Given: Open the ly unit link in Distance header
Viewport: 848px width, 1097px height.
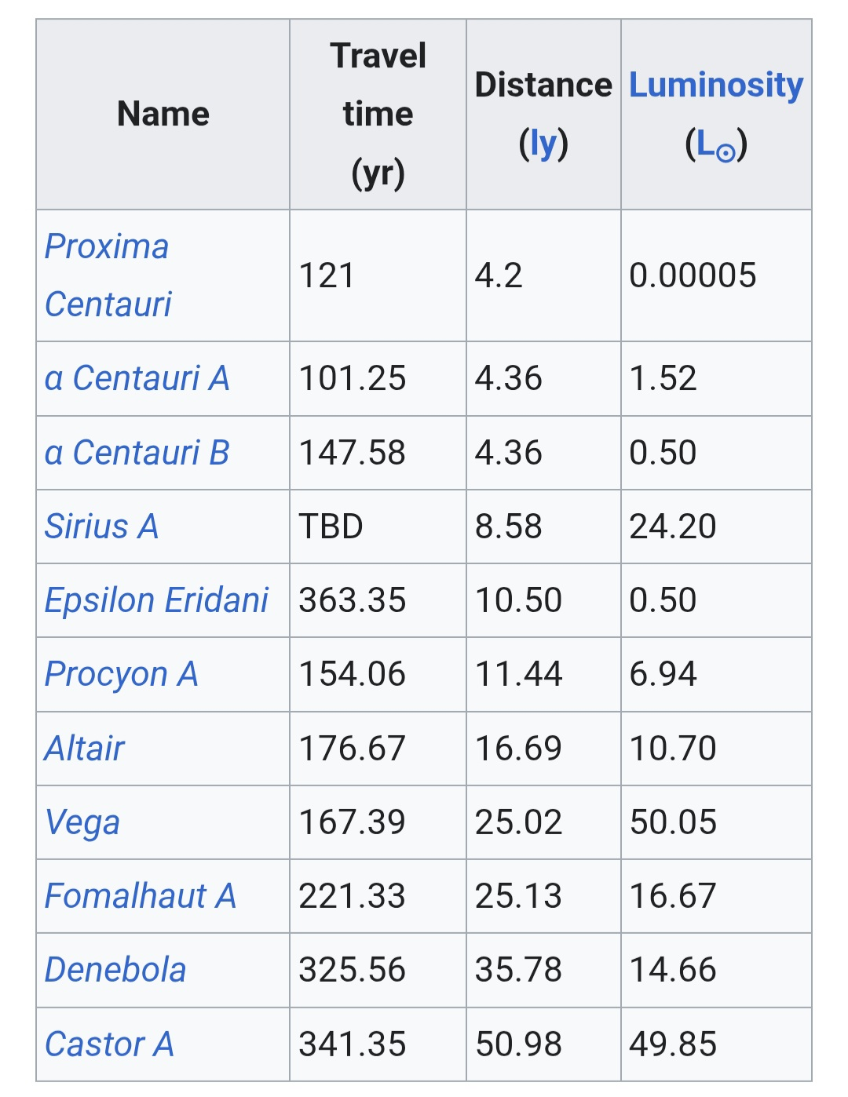Looking at the screenshot, I should tap(543, 144).
